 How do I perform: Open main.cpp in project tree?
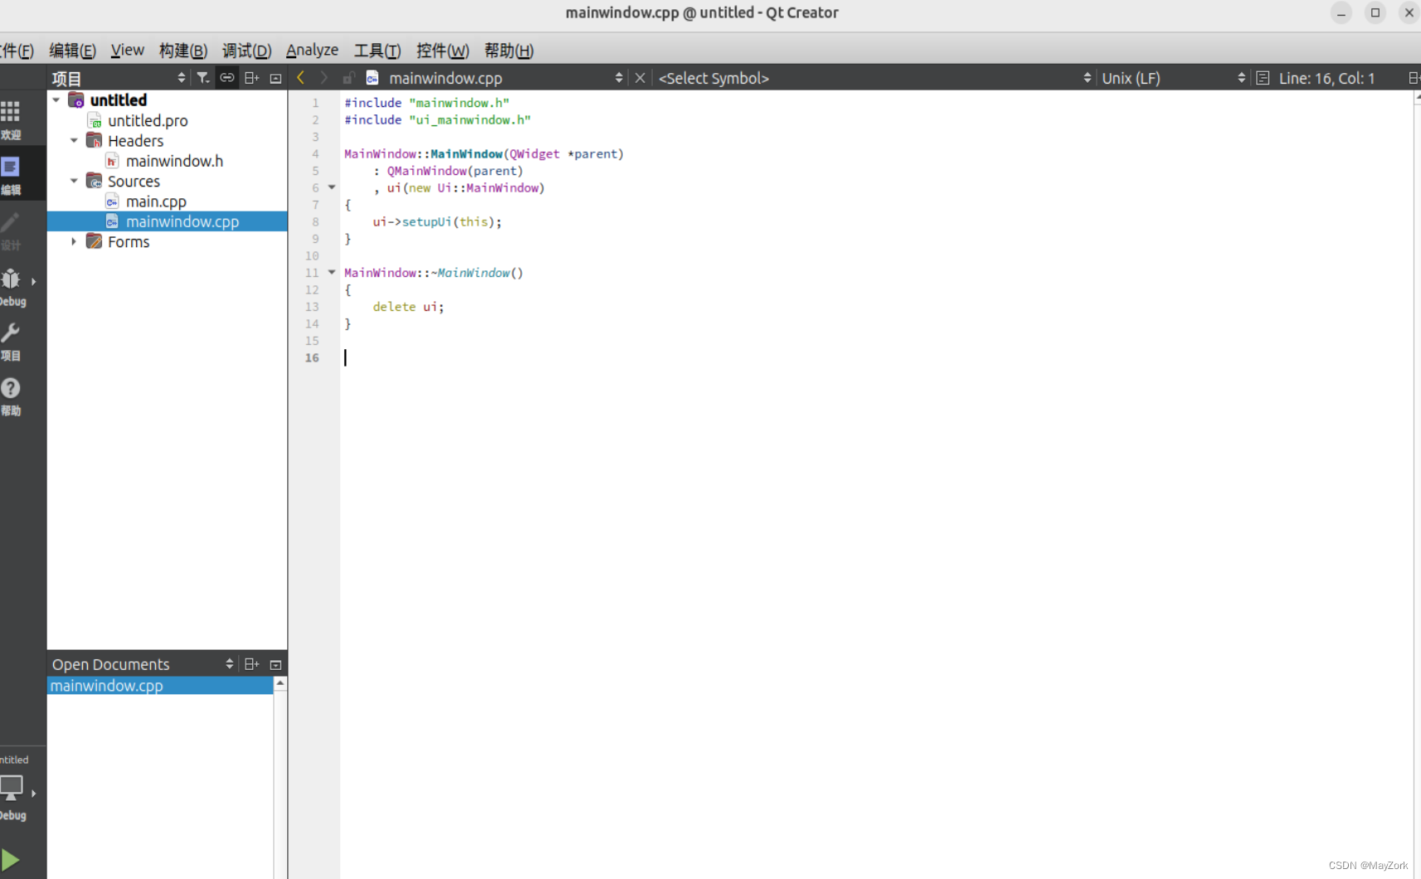(x=156, y=202)
